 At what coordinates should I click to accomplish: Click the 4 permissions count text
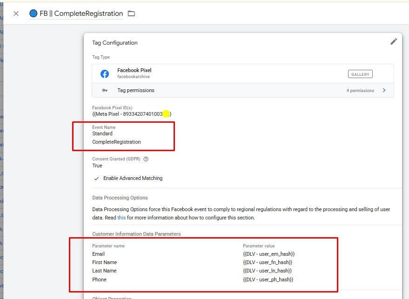(x=360, y=91)
